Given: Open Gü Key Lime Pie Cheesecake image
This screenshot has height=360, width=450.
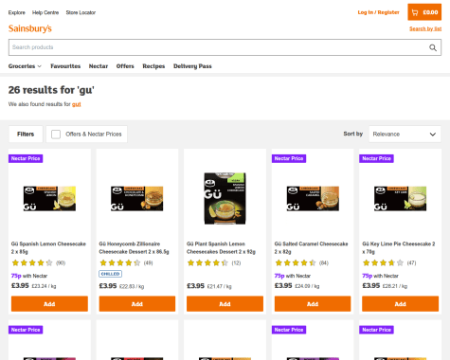Looking at the screenshot, I should [x=400, y=199].
